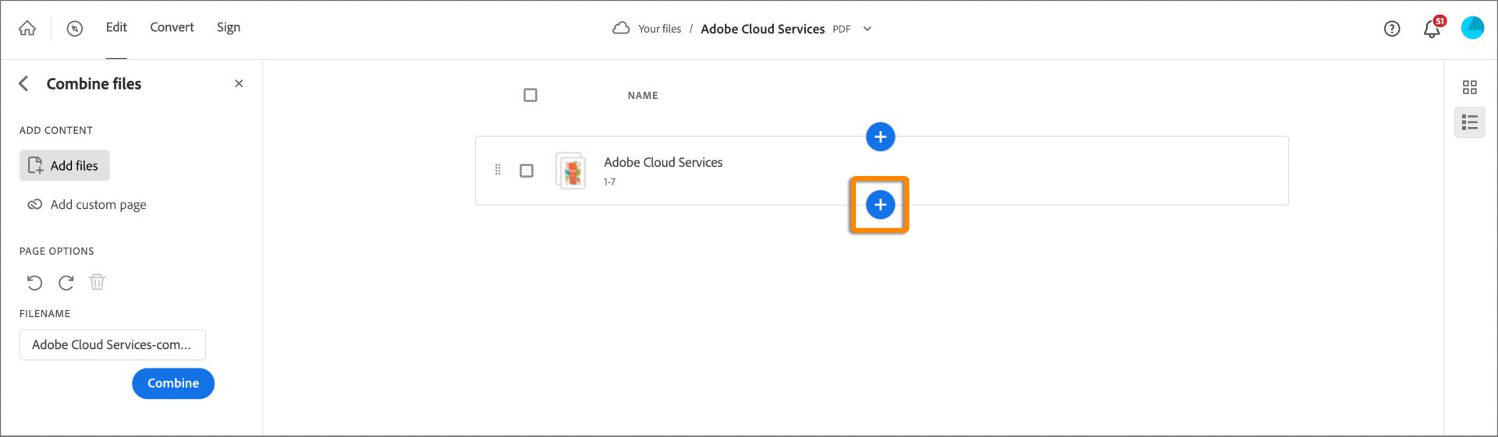Open the user profile avatar
The image size is (1498, 437).
(1472, 28)
